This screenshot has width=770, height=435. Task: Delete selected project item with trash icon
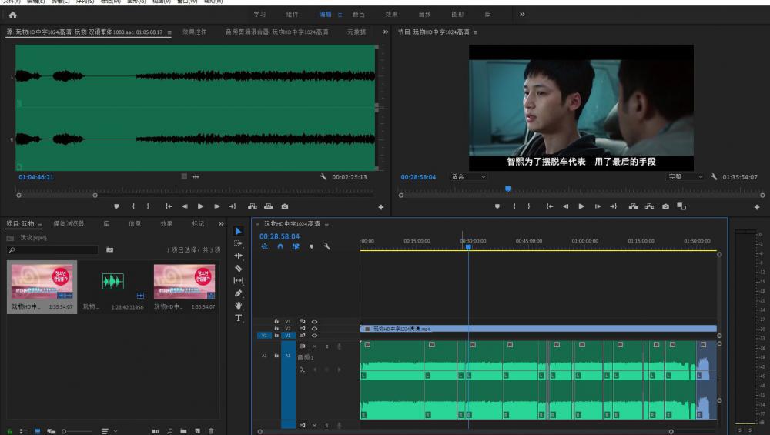[211, 431]
